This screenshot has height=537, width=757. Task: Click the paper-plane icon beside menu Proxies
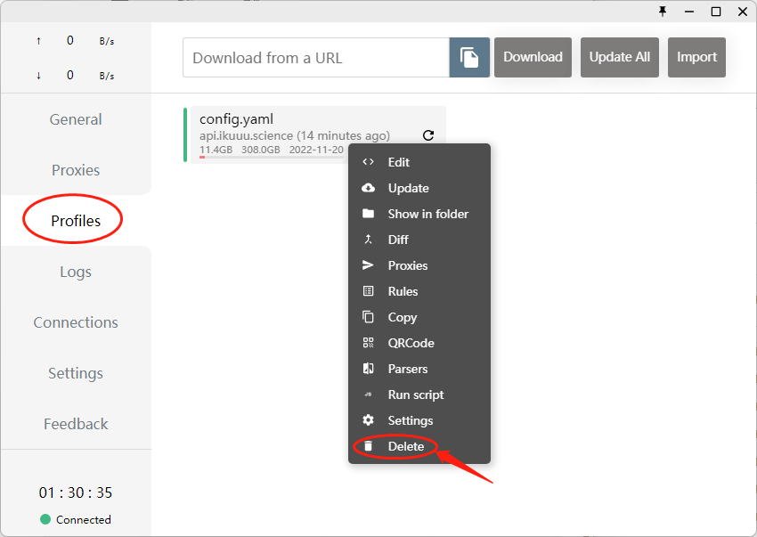click(x=369, y=265)
